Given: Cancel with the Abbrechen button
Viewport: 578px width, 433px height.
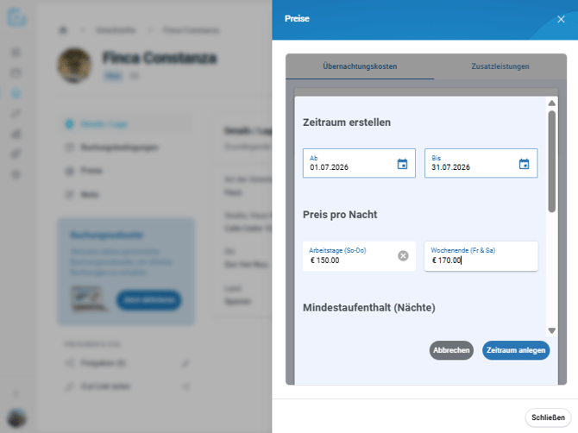Looking at the screenshot, I should point(451,350).
